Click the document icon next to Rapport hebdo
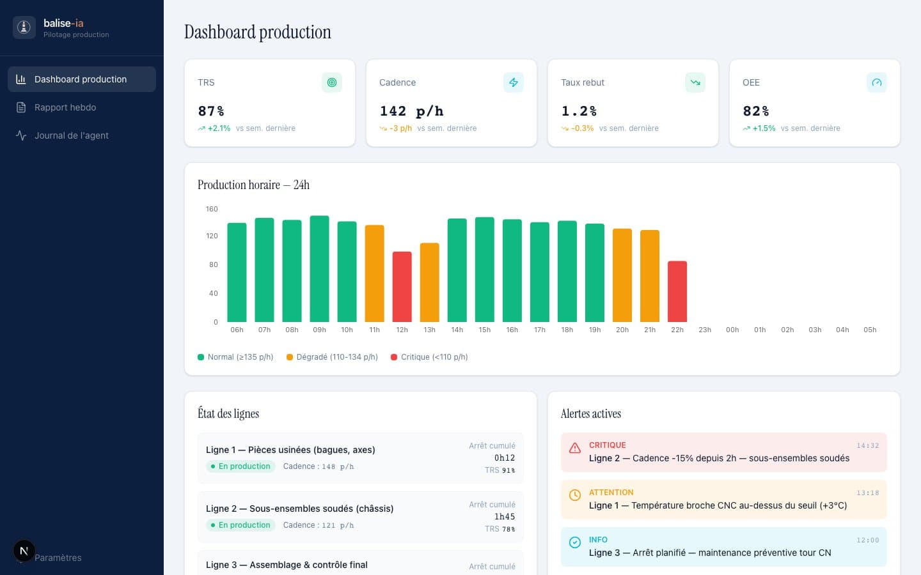Screen dimensions: 921x575 pyautogui.click(x=21, y=107)
